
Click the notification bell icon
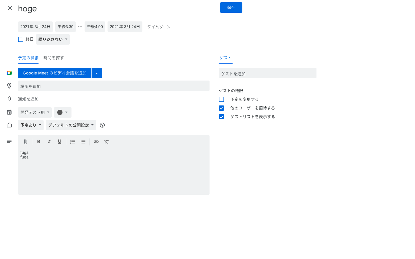9,99
